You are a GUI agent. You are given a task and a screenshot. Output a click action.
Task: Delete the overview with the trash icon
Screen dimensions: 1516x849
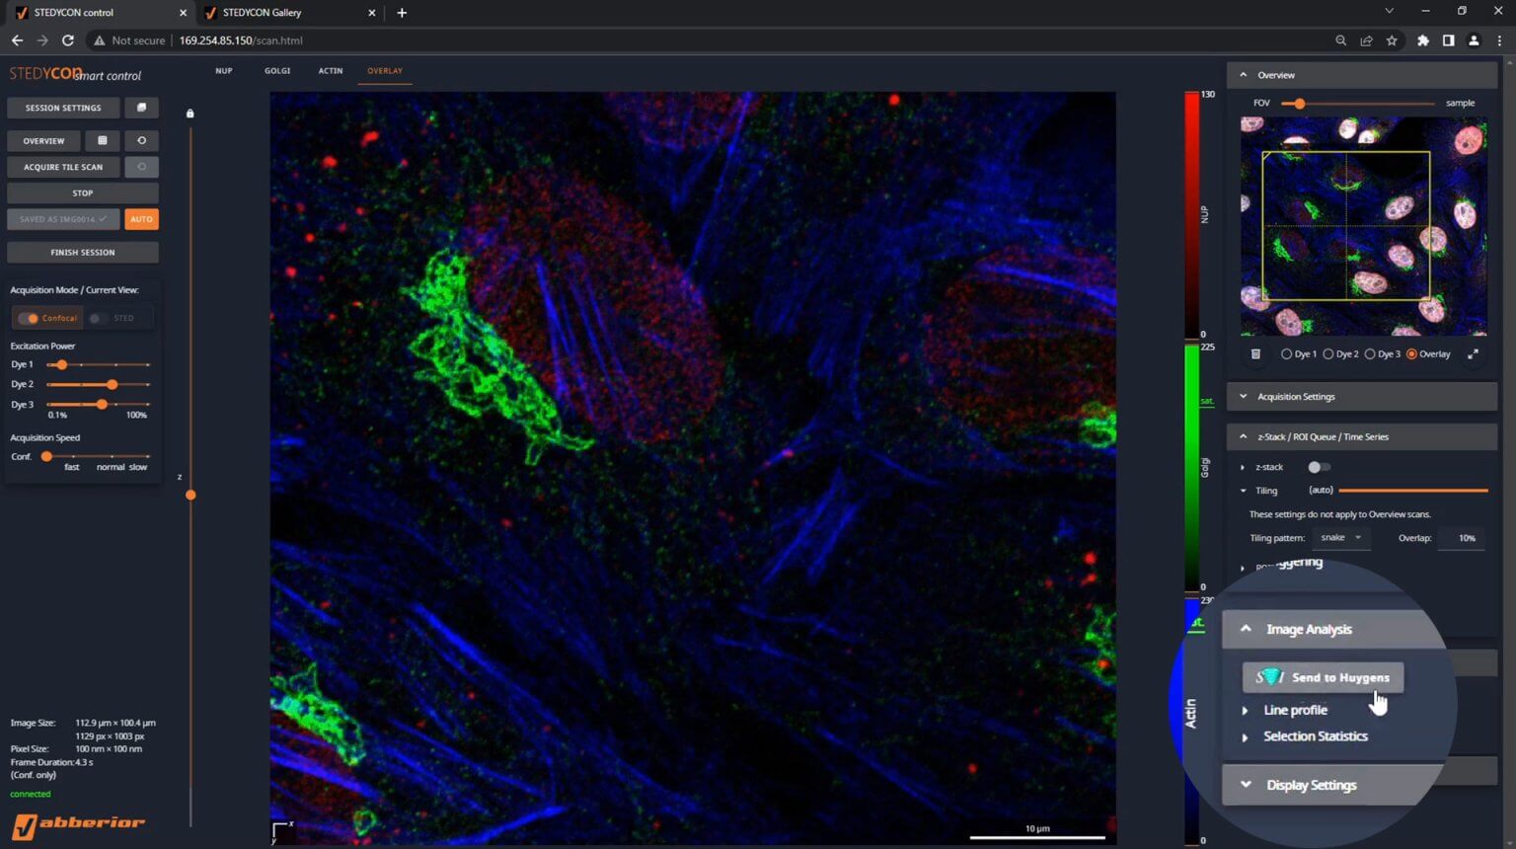click(1255, 353)
